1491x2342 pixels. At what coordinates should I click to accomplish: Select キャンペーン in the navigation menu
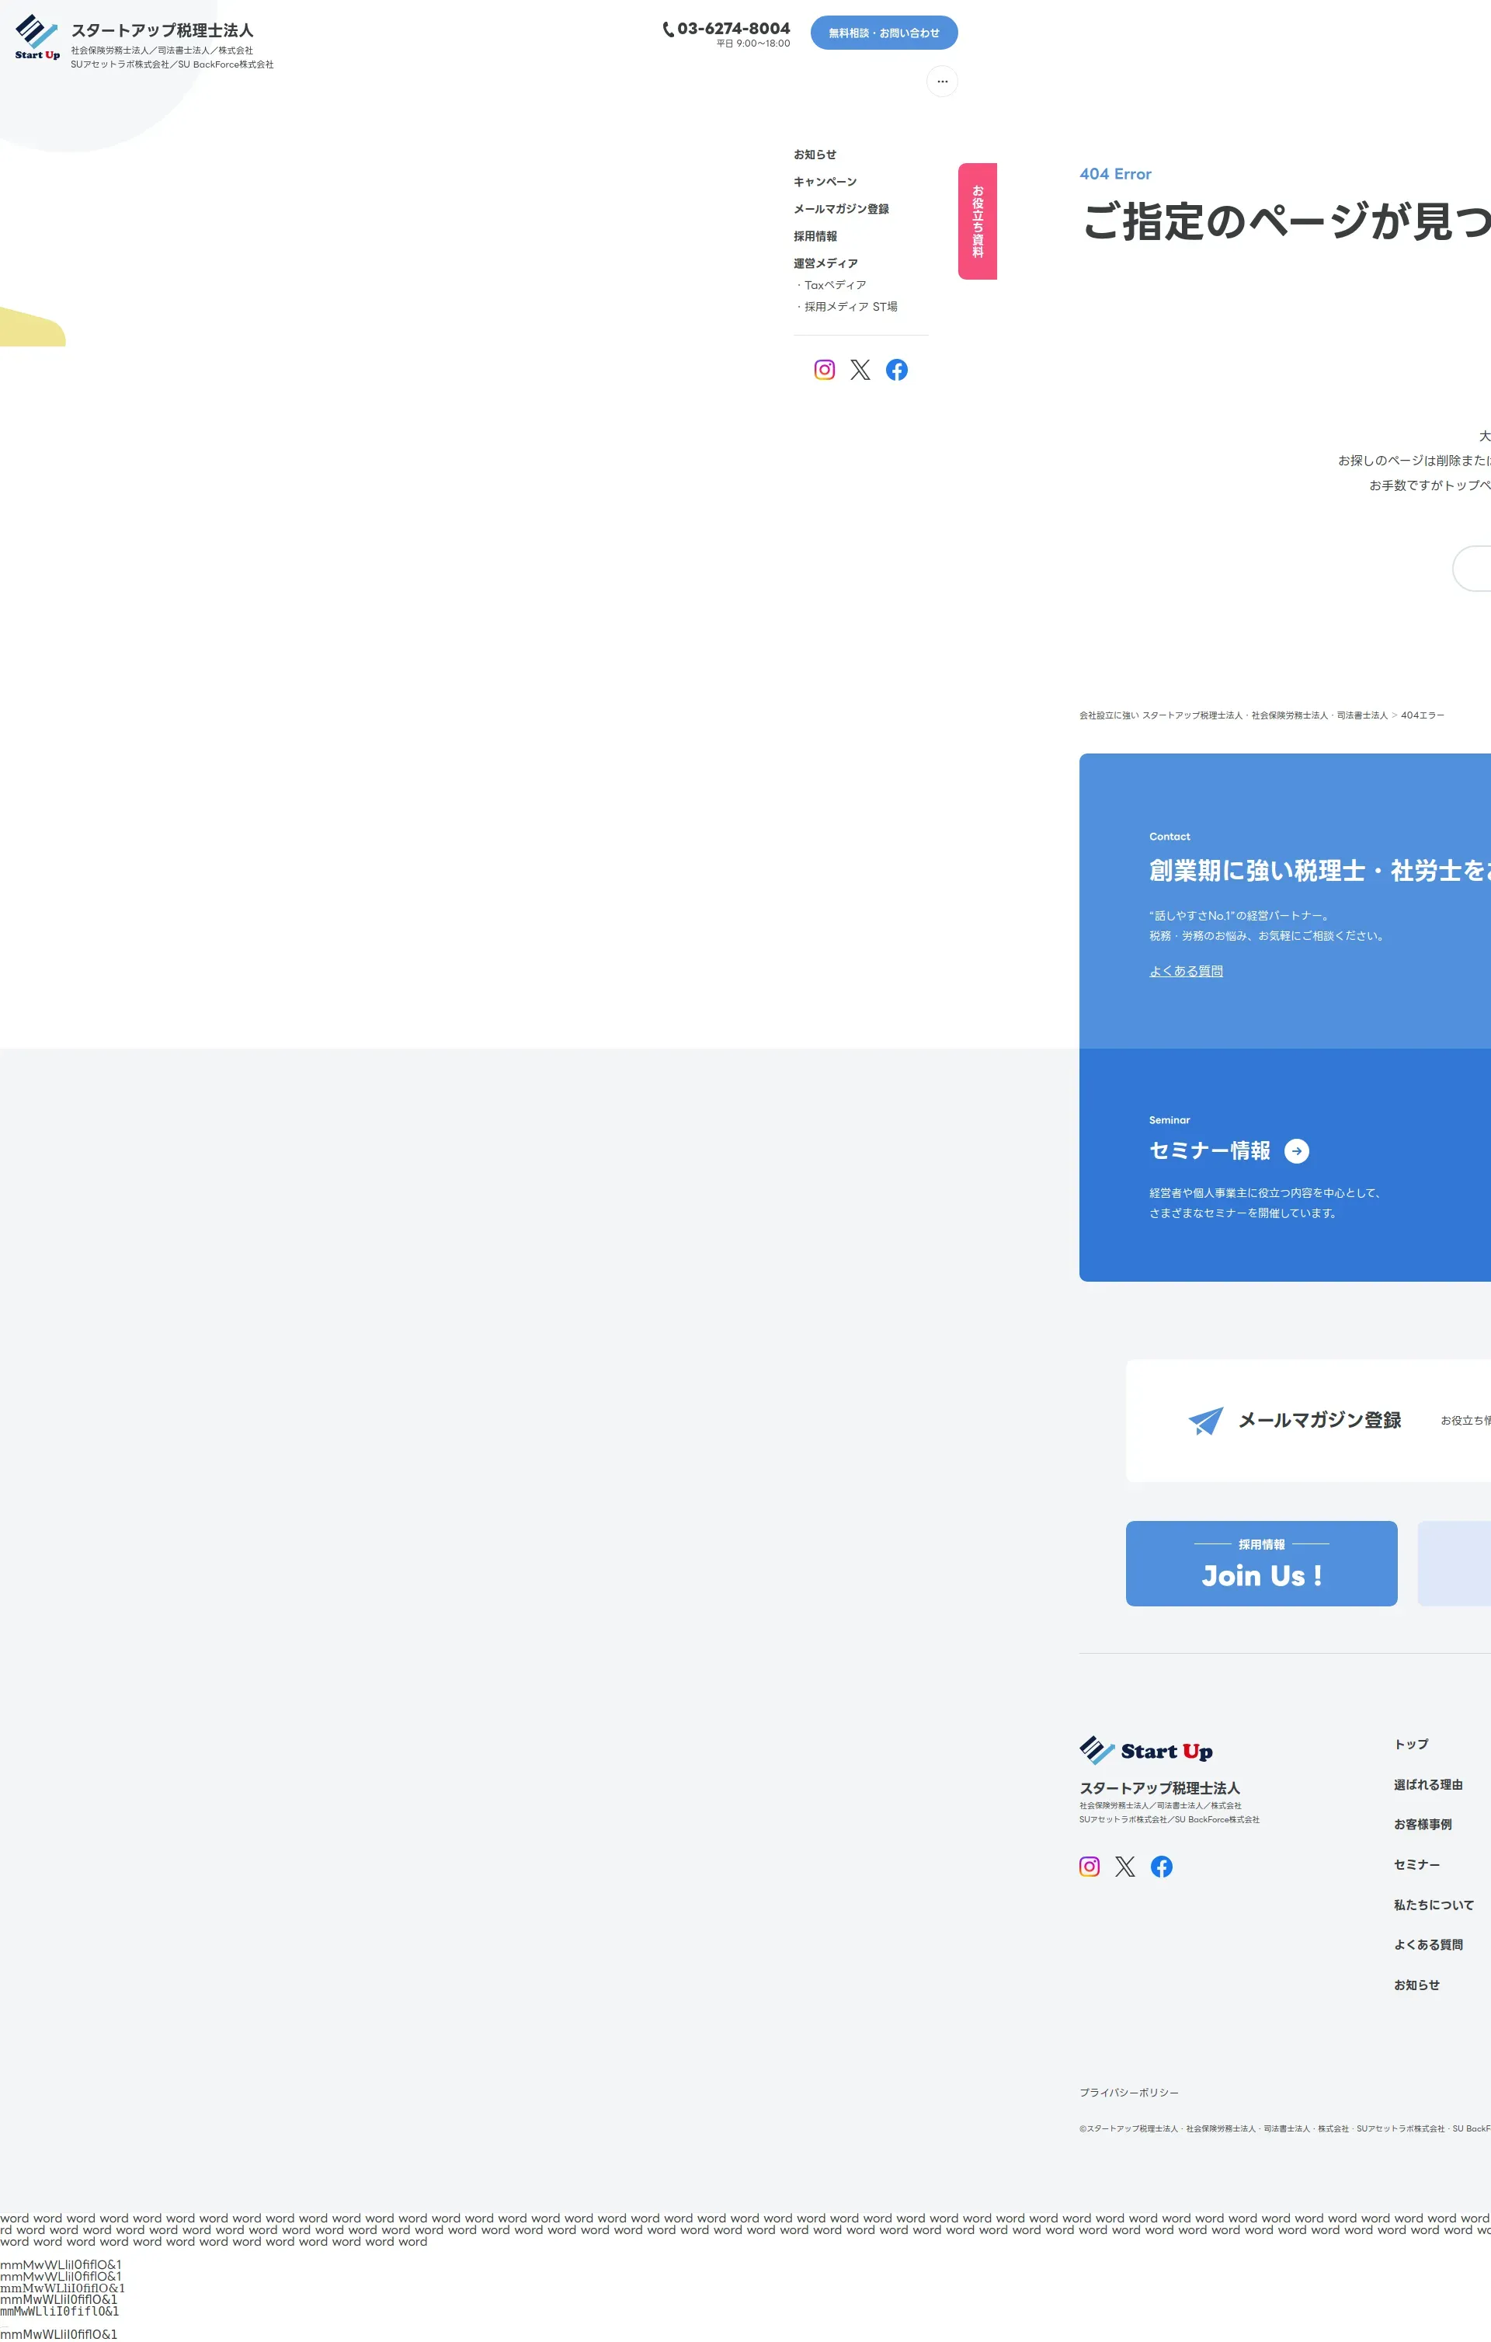tap(825, 182)
